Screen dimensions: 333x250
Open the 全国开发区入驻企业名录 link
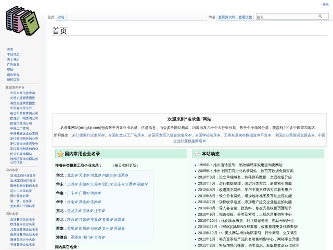pos(170,135)
